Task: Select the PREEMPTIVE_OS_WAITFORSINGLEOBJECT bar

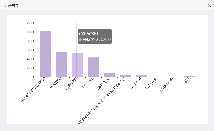Action: 125,76
